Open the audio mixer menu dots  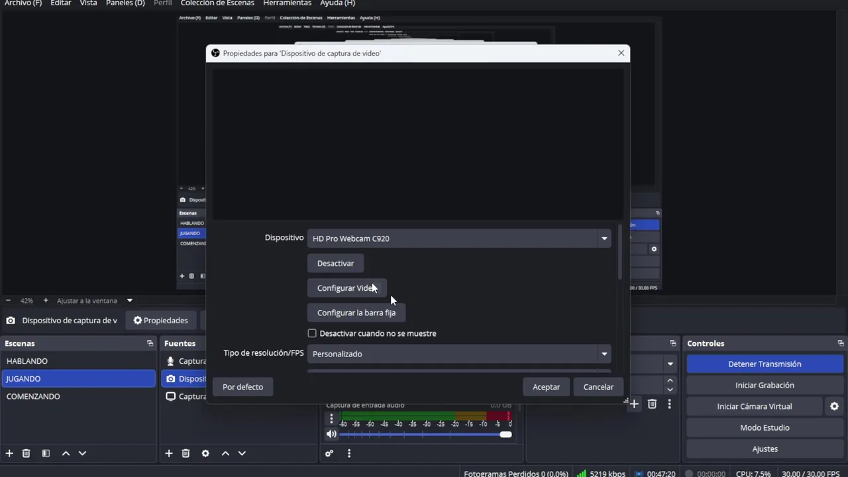pyautogui.click(x=349, y=453)
